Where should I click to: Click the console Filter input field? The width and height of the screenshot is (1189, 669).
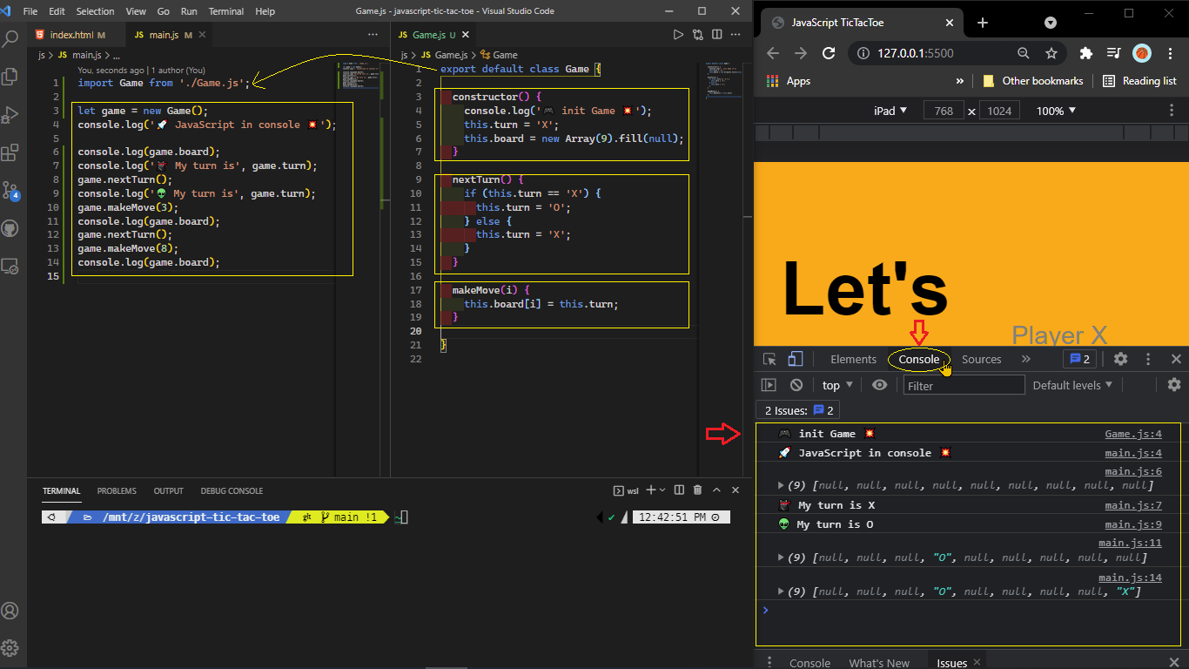click(x=964, y=384)
